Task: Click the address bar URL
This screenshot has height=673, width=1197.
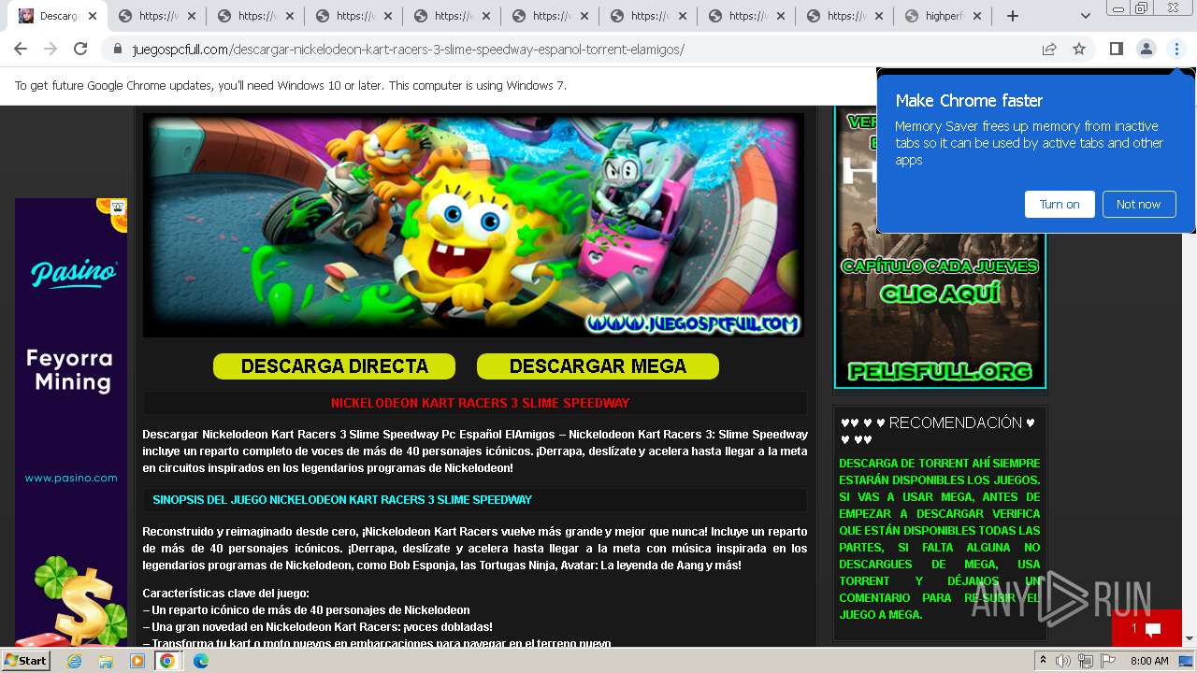Action: tap(408, 50)
